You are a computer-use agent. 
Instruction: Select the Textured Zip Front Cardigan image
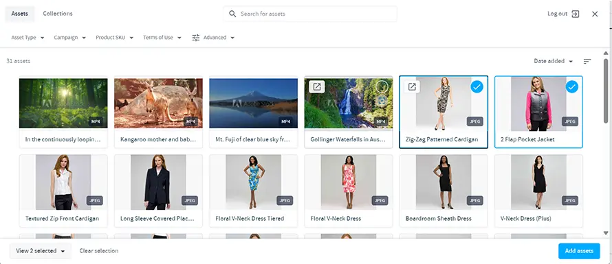[63, 182]
